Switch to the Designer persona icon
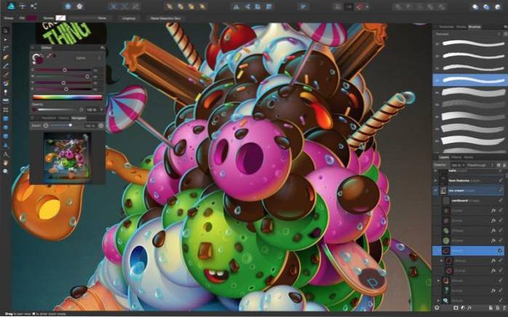 [x=11, y=6]
